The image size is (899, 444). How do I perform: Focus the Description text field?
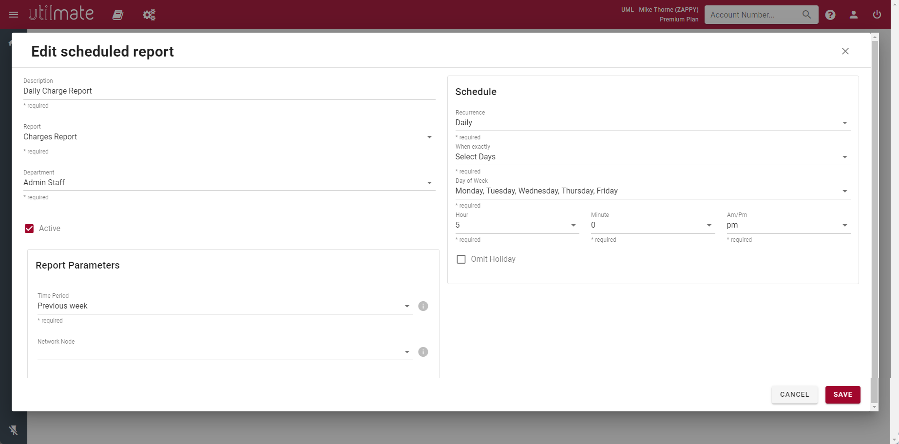pos(230,91)
